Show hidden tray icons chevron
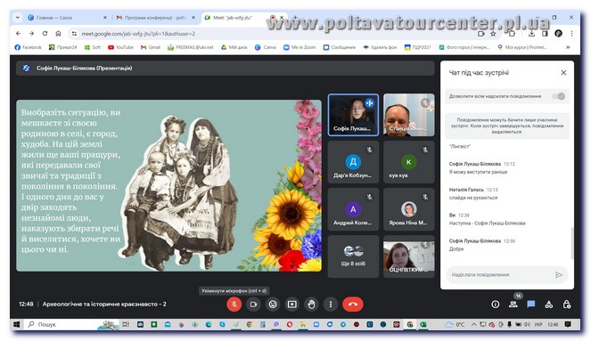This screenshot has width=591, height=341. (473, 324)
